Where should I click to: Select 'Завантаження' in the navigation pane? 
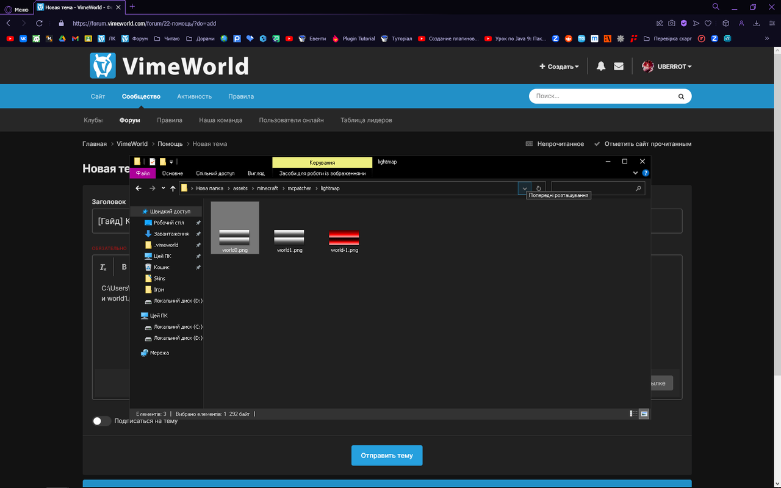pos(171,234)
